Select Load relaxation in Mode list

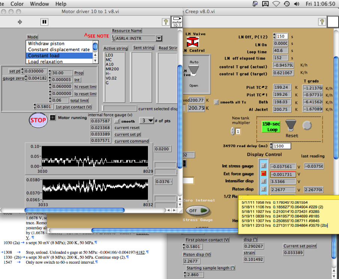tap(45, 62)
